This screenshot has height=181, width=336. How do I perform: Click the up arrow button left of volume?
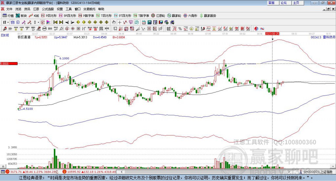point(3,166)
